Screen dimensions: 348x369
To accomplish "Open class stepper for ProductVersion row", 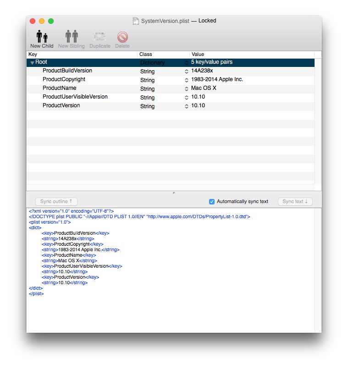I will click(187, 106).
